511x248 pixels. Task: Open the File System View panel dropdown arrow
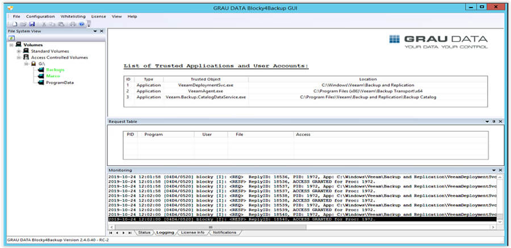[x=95, y=31]
